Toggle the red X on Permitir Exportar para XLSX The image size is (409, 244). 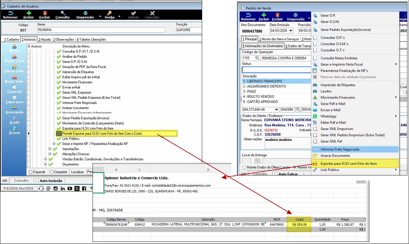59,134
